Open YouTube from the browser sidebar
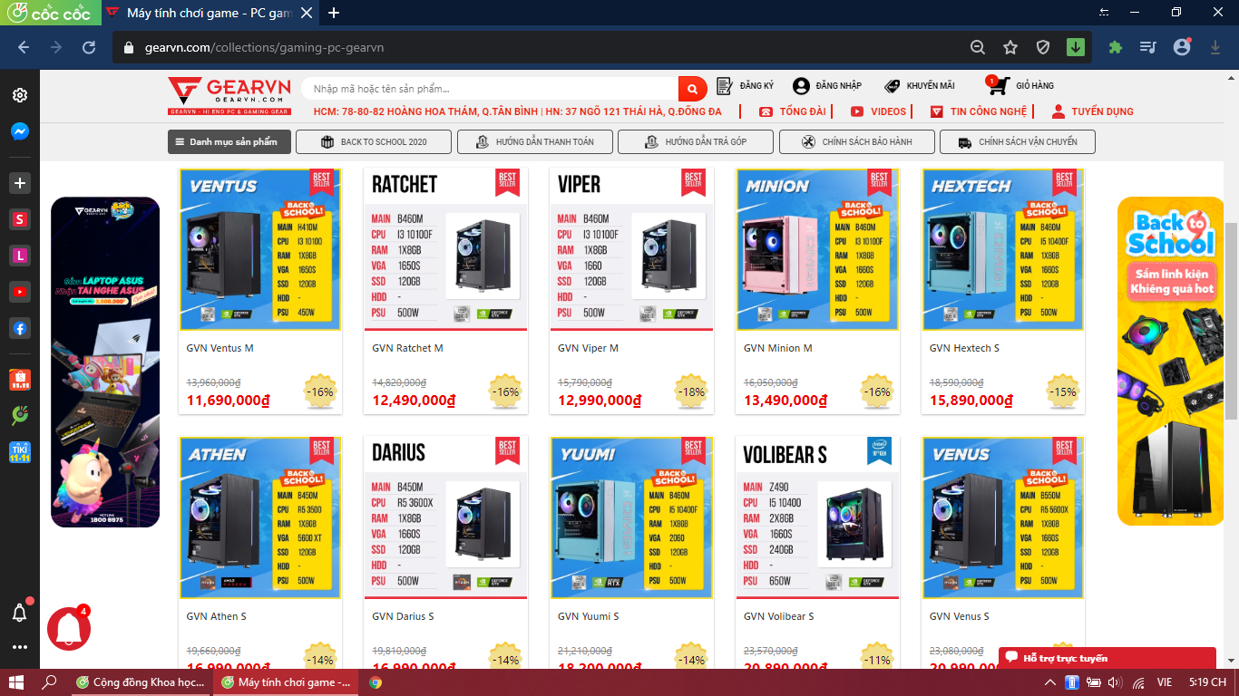1239x696 pixels. point(19,292)
